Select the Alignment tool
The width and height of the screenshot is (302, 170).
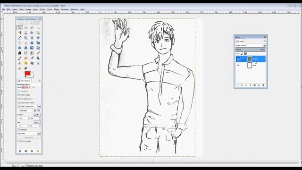(x=20, y=43)
